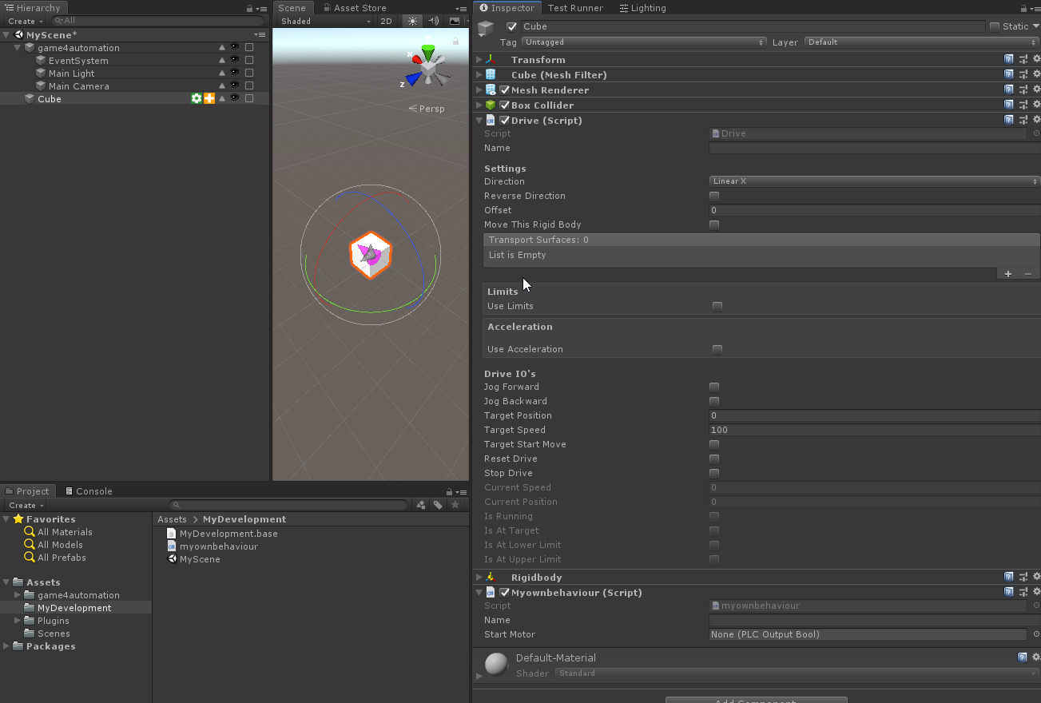Screen dimensions: 1041x703
Task: Open Drive script component settings gear
Action: coord(1036,120)
